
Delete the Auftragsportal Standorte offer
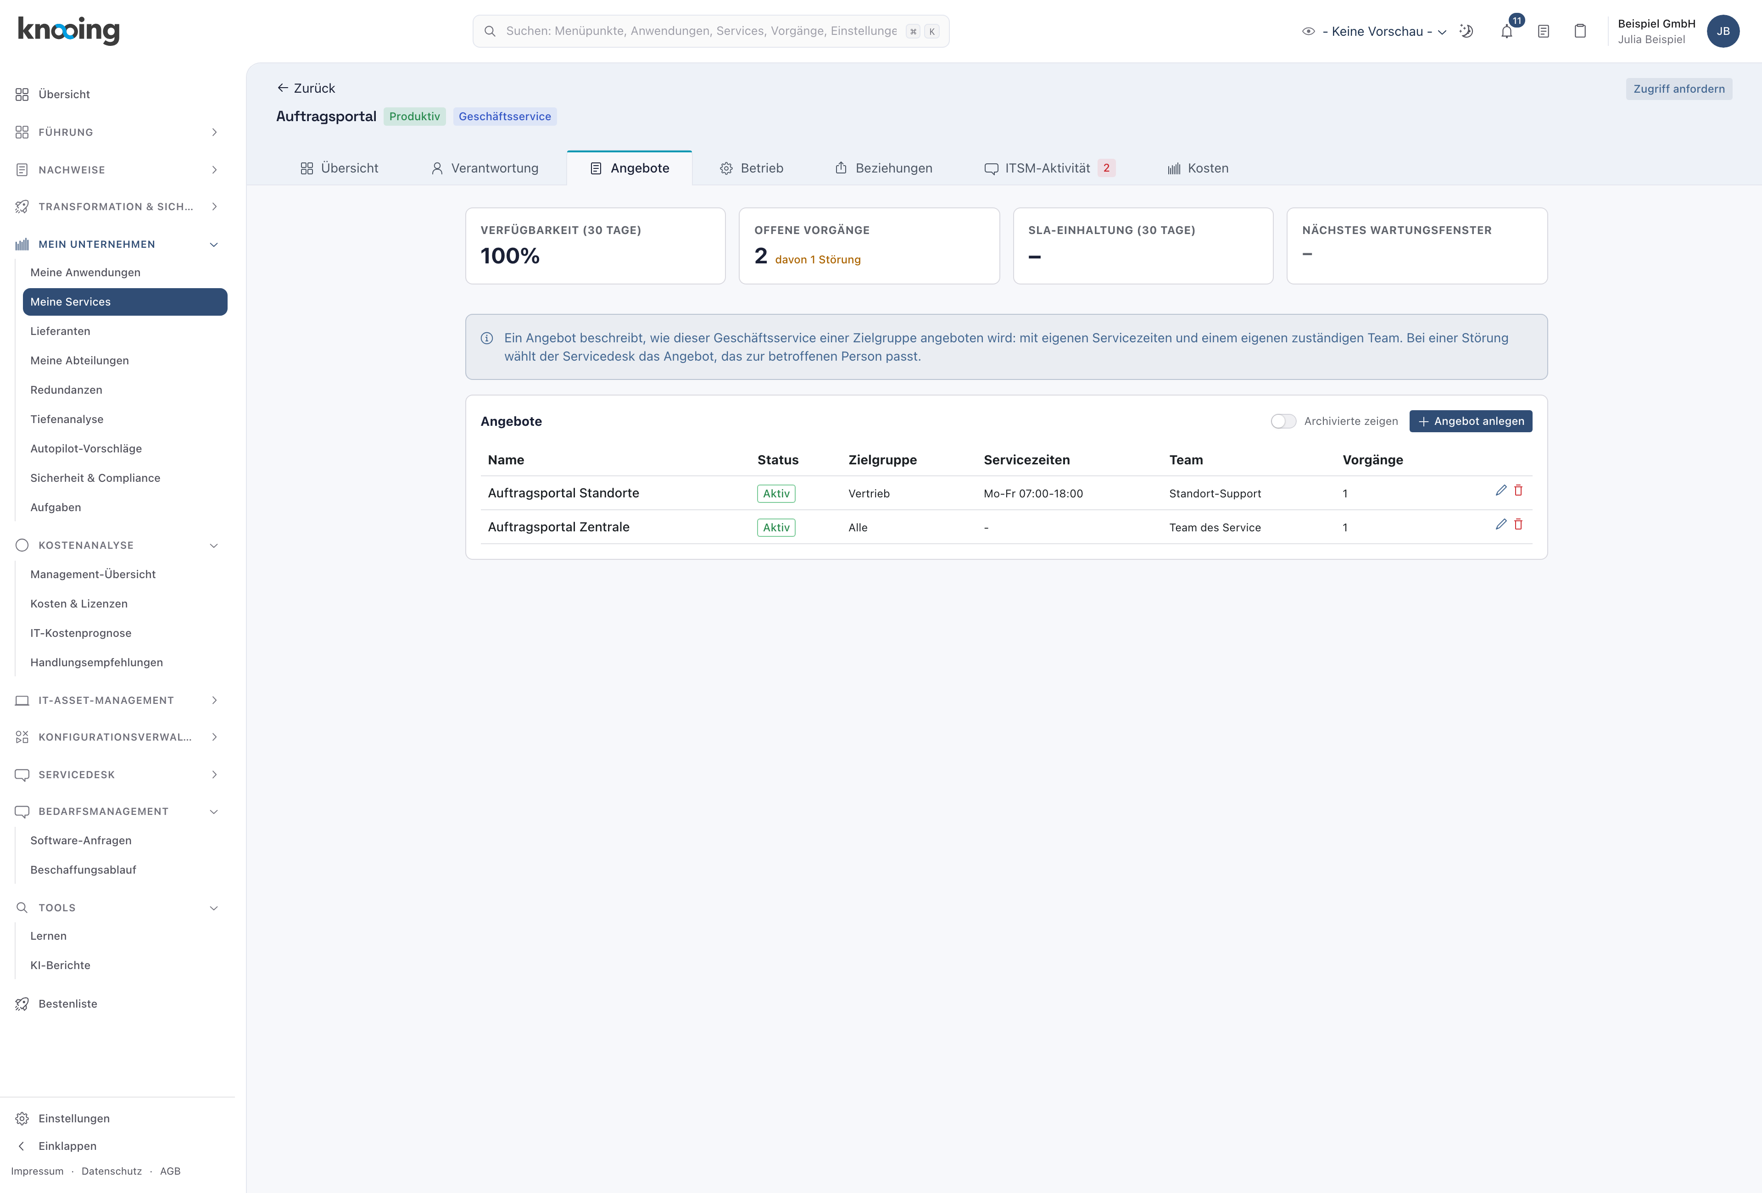[x=1518, y=491]
